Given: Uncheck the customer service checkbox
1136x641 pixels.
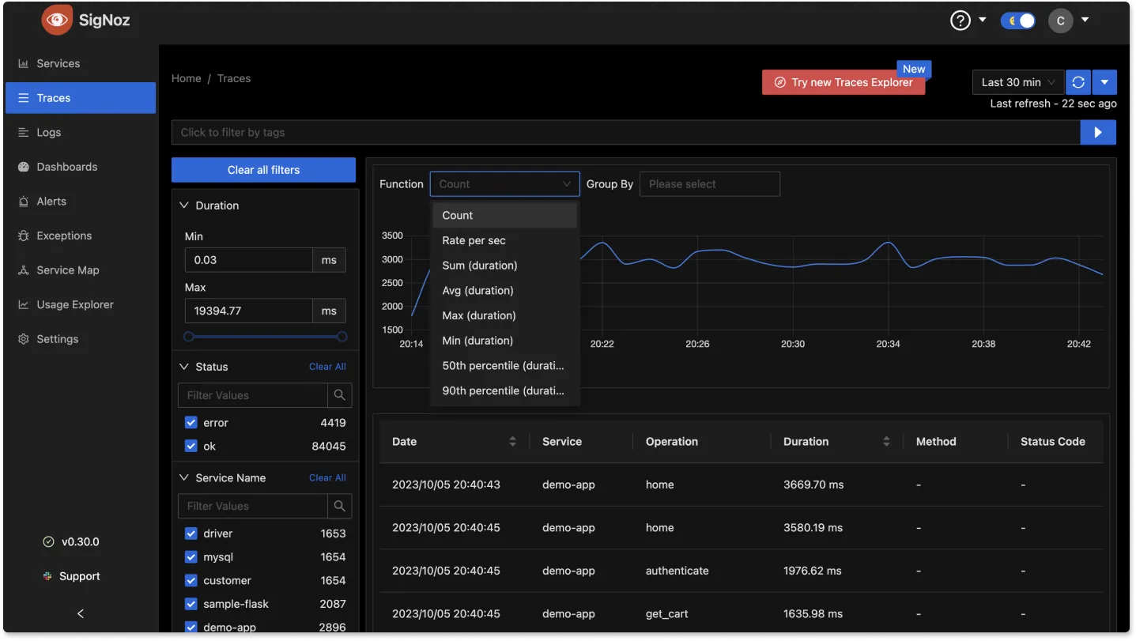Looking at the screenshot, I should pyautogui.click(x=191, y=581).
